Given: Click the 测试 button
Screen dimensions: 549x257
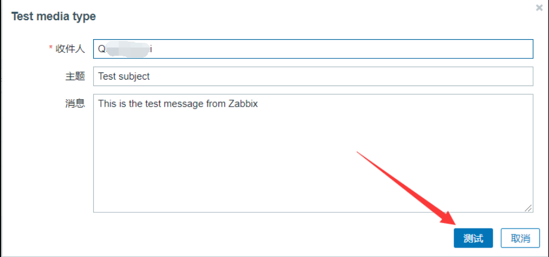Looking at the screenshot, I should 473,239.
